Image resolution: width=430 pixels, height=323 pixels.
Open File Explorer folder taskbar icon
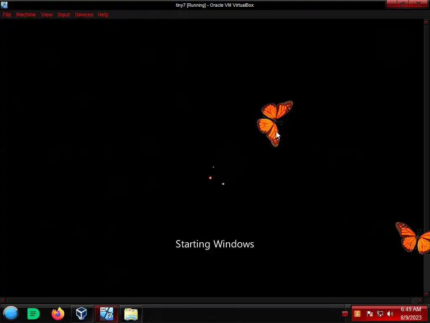[x=131, y=313]
